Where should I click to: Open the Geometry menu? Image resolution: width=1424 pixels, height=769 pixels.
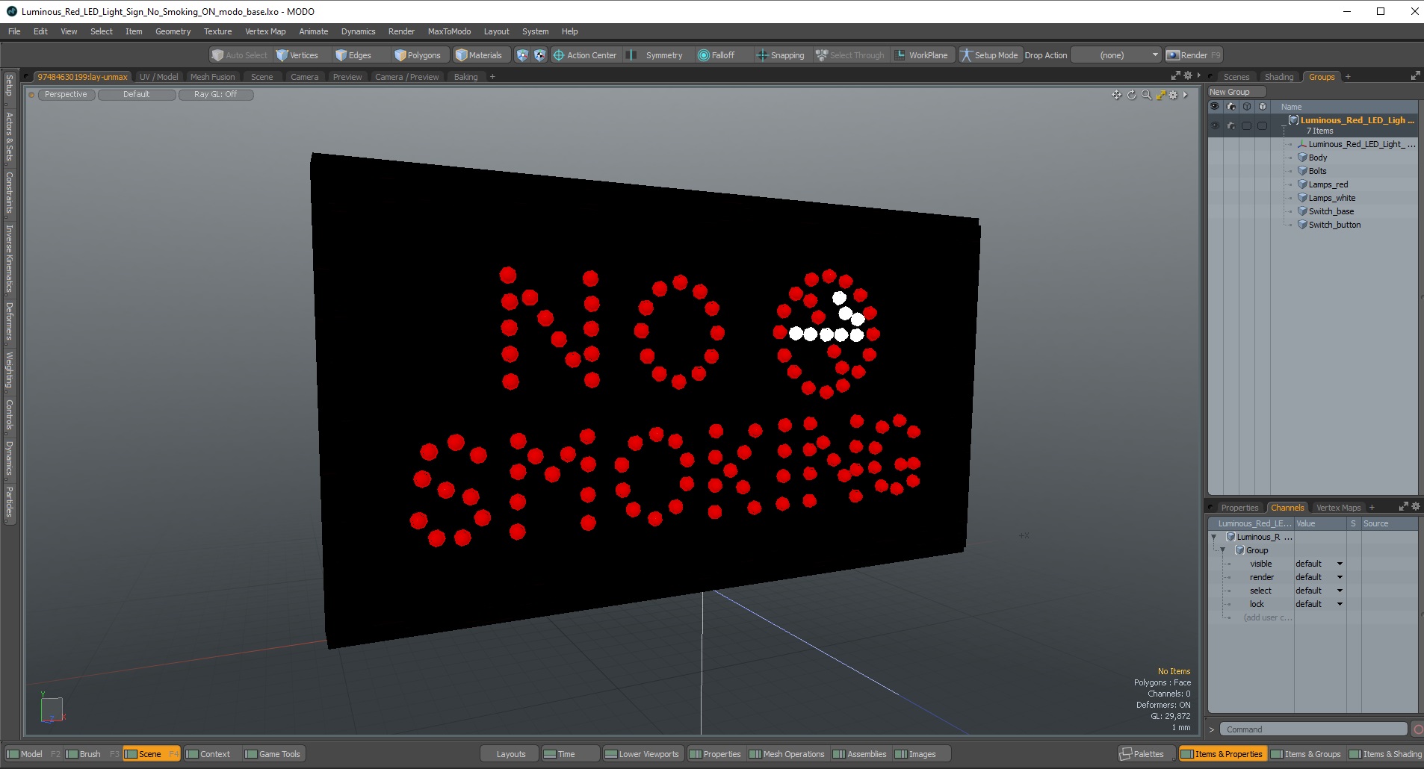pyautogui.click(x=173, y=31)
